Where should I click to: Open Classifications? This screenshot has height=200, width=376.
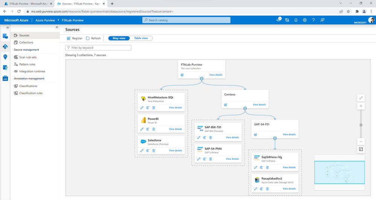point(35,86)
